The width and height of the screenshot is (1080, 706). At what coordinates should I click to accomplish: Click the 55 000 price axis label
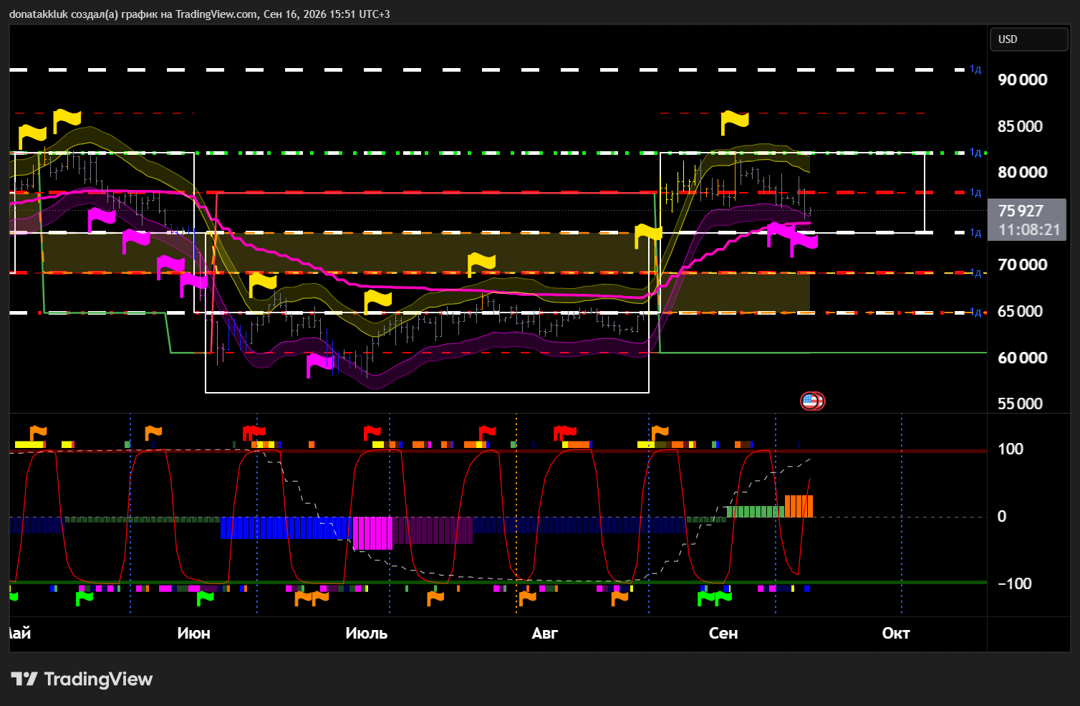[x=1020, y=404]
